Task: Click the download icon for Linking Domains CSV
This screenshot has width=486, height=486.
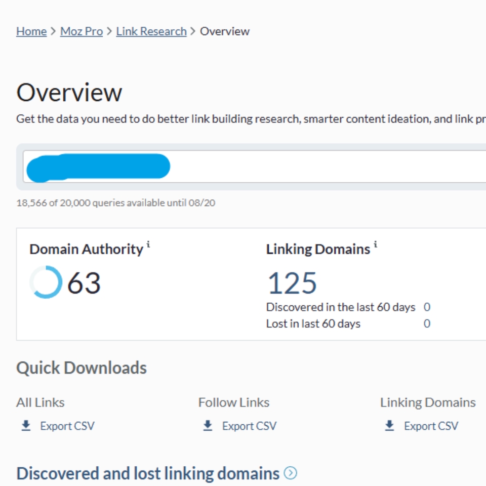Action: (389, 426)
